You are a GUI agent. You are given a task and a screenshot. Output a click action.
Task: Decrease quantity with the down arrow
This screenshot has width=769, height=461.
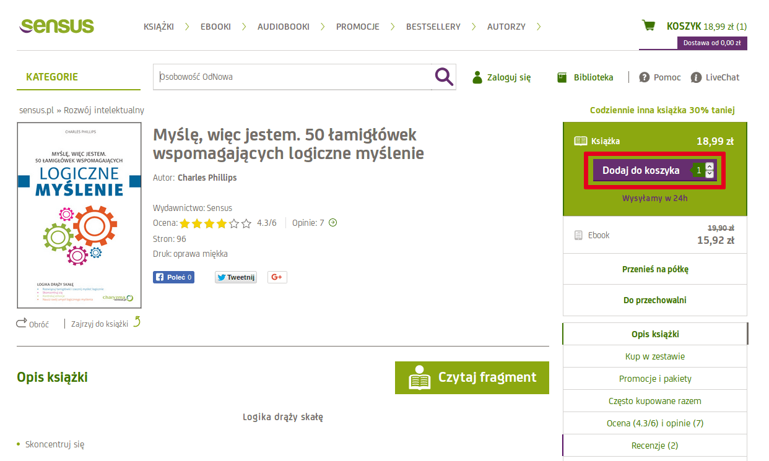710,174
